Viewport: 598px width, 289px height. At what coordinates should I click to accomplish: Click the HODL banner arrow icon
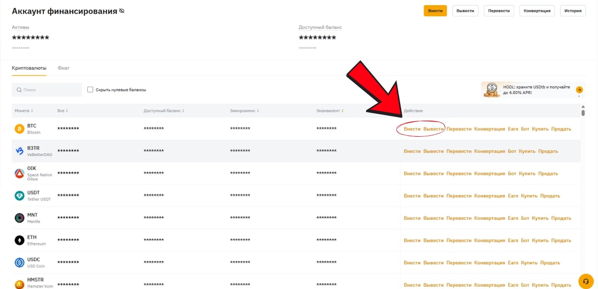point(579,90)
